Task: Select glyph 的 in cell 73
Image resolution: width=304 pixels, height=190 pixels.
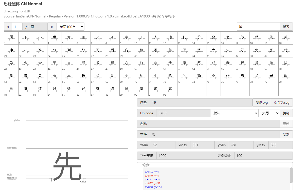Action: point(185,77)
